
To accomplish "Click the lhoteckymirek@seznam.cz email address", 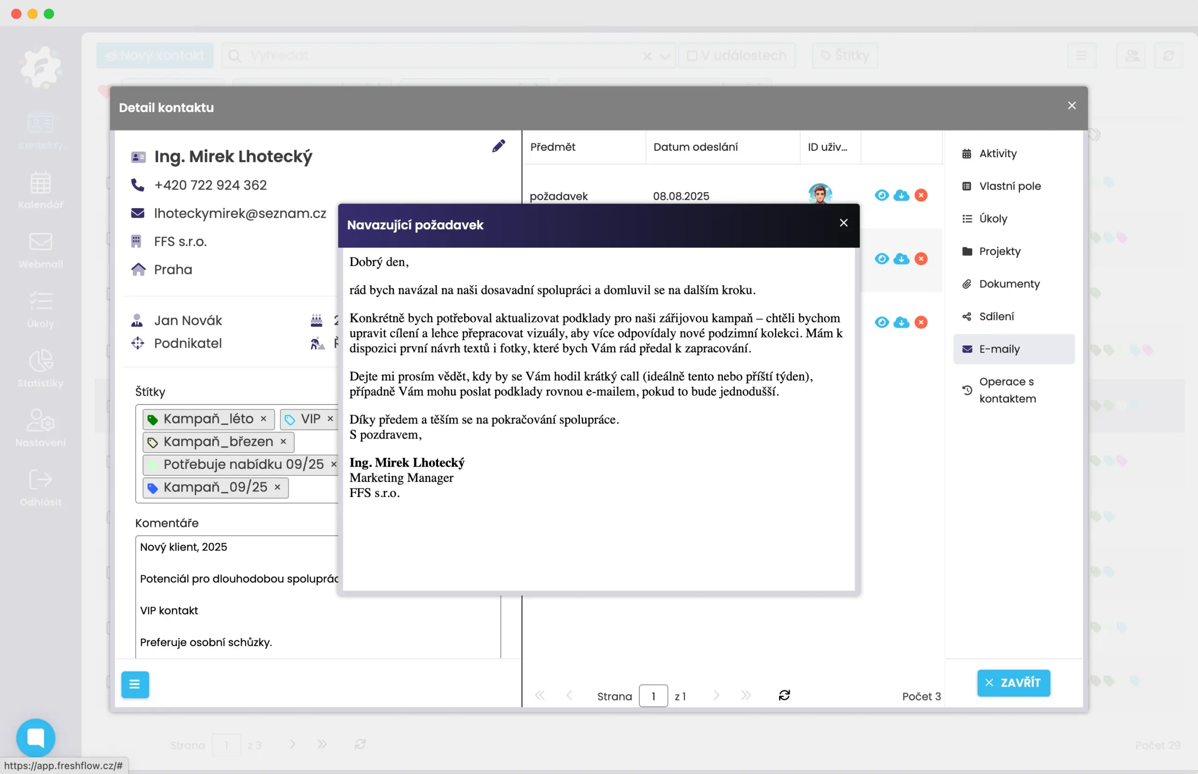I will click(240, 213).
